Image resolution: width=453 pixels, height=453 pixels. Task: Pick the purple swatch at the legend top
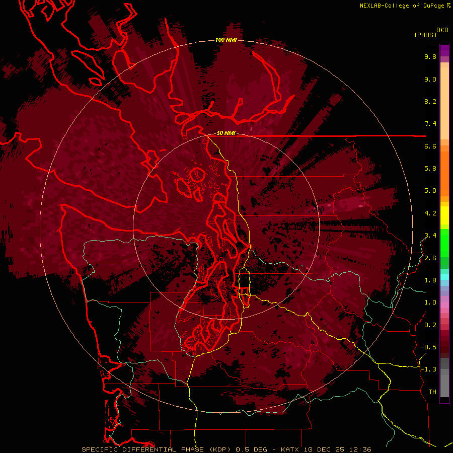[444, 50]
